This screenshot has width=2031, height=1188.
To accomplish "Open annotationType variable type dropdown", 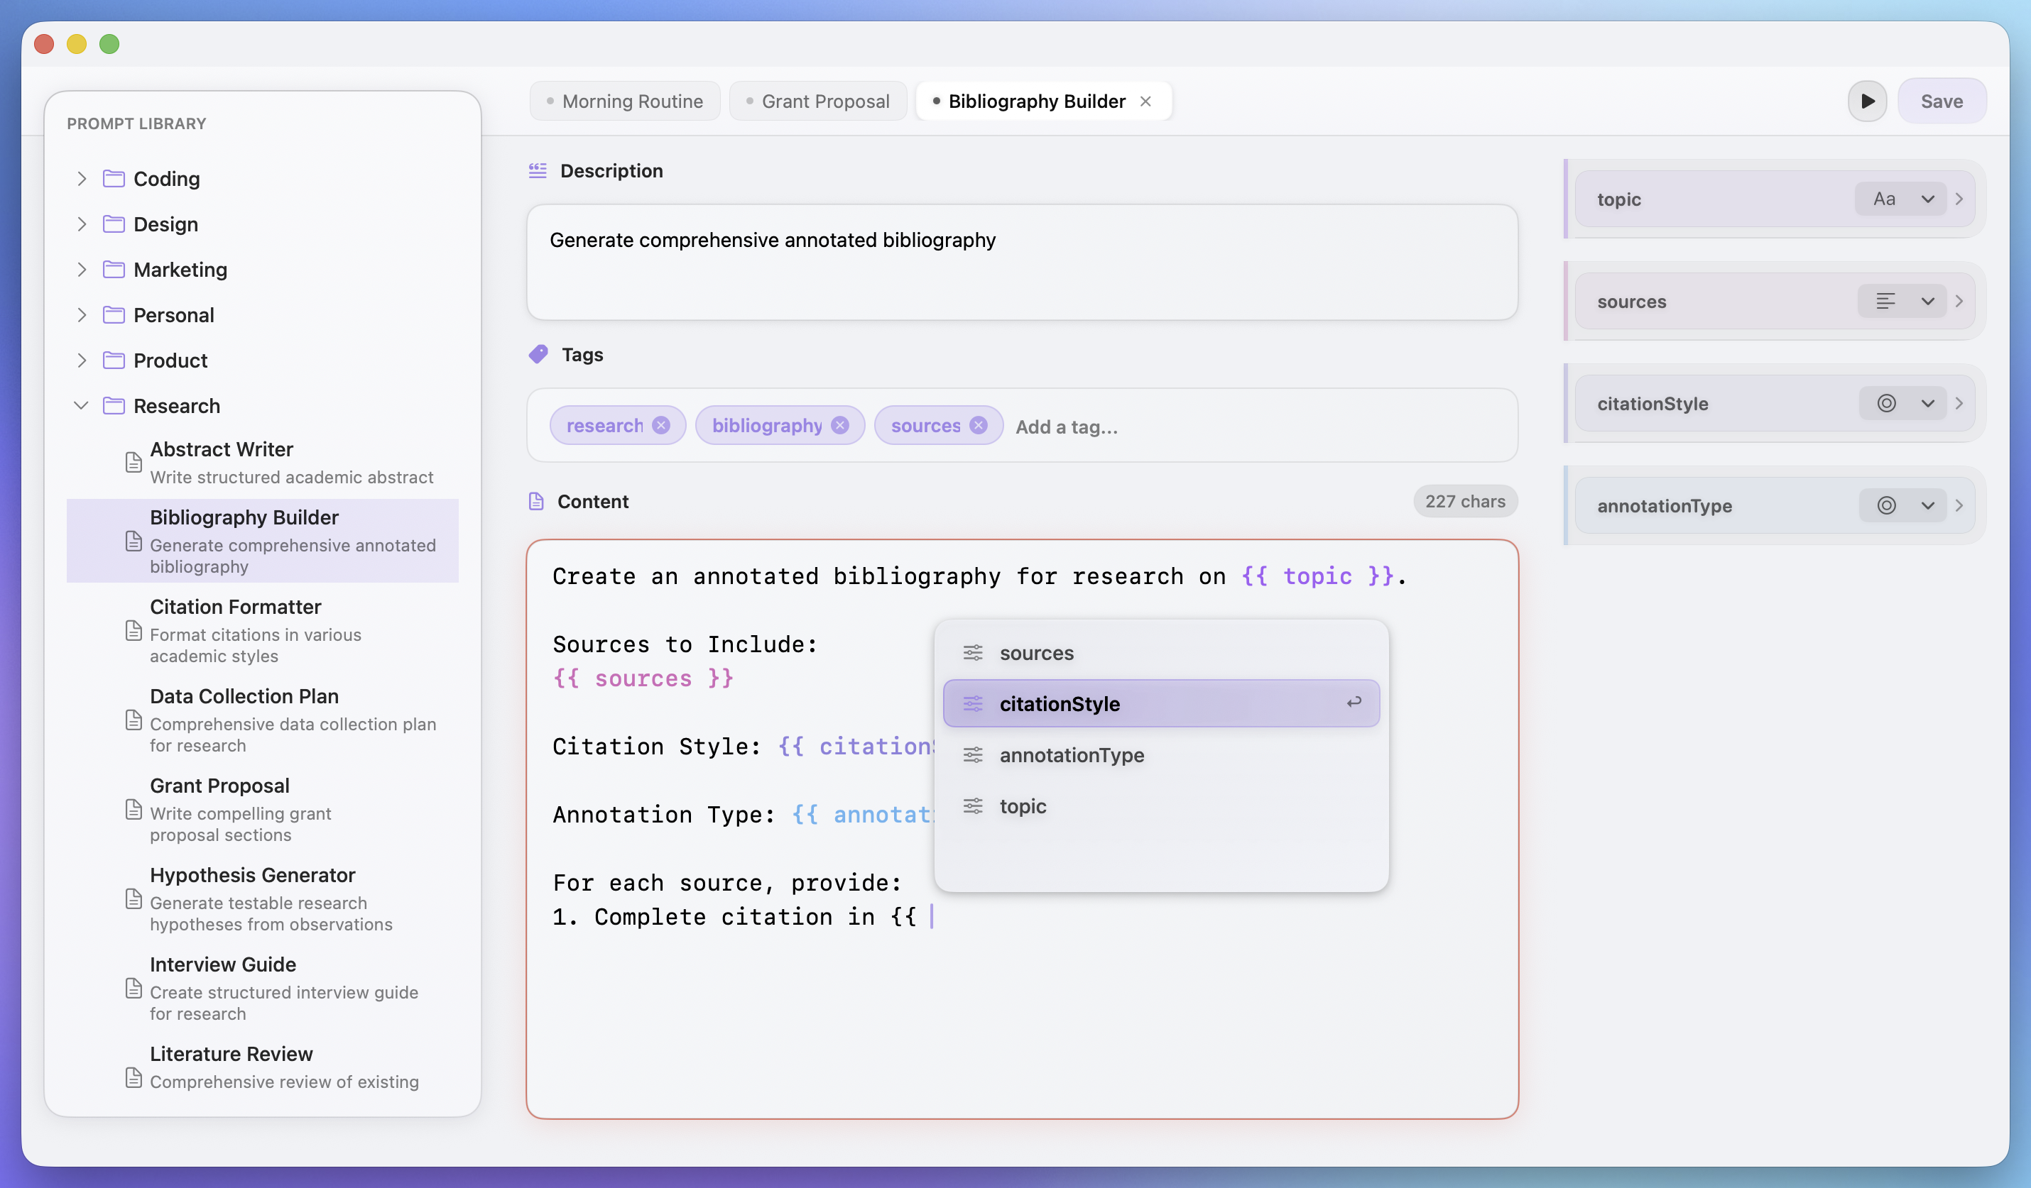I will click(1927, 506).
